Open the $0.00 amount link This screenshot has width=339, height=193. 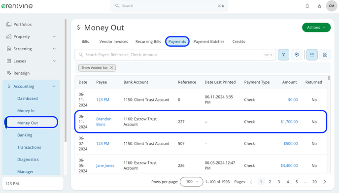pyautogui.click(x=293, y=99)
